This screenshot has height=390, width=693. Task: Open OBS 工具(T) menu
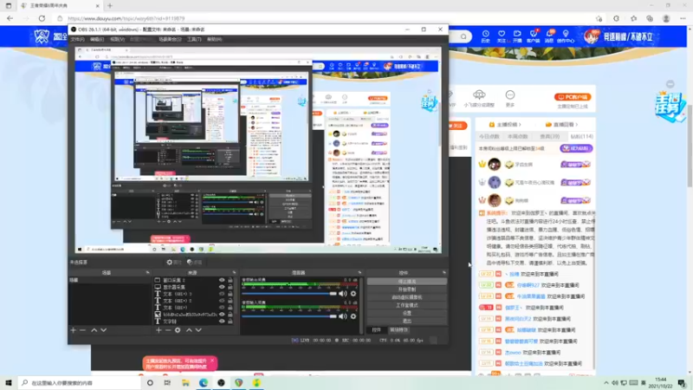(194, 39)
